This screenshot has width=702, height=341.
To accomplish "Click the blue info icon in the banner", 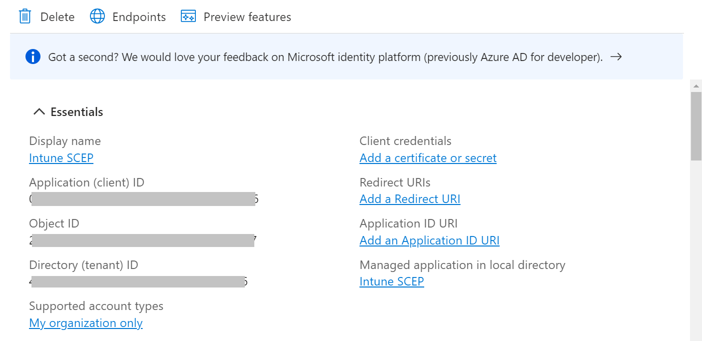I will click(x=33, y=57).
